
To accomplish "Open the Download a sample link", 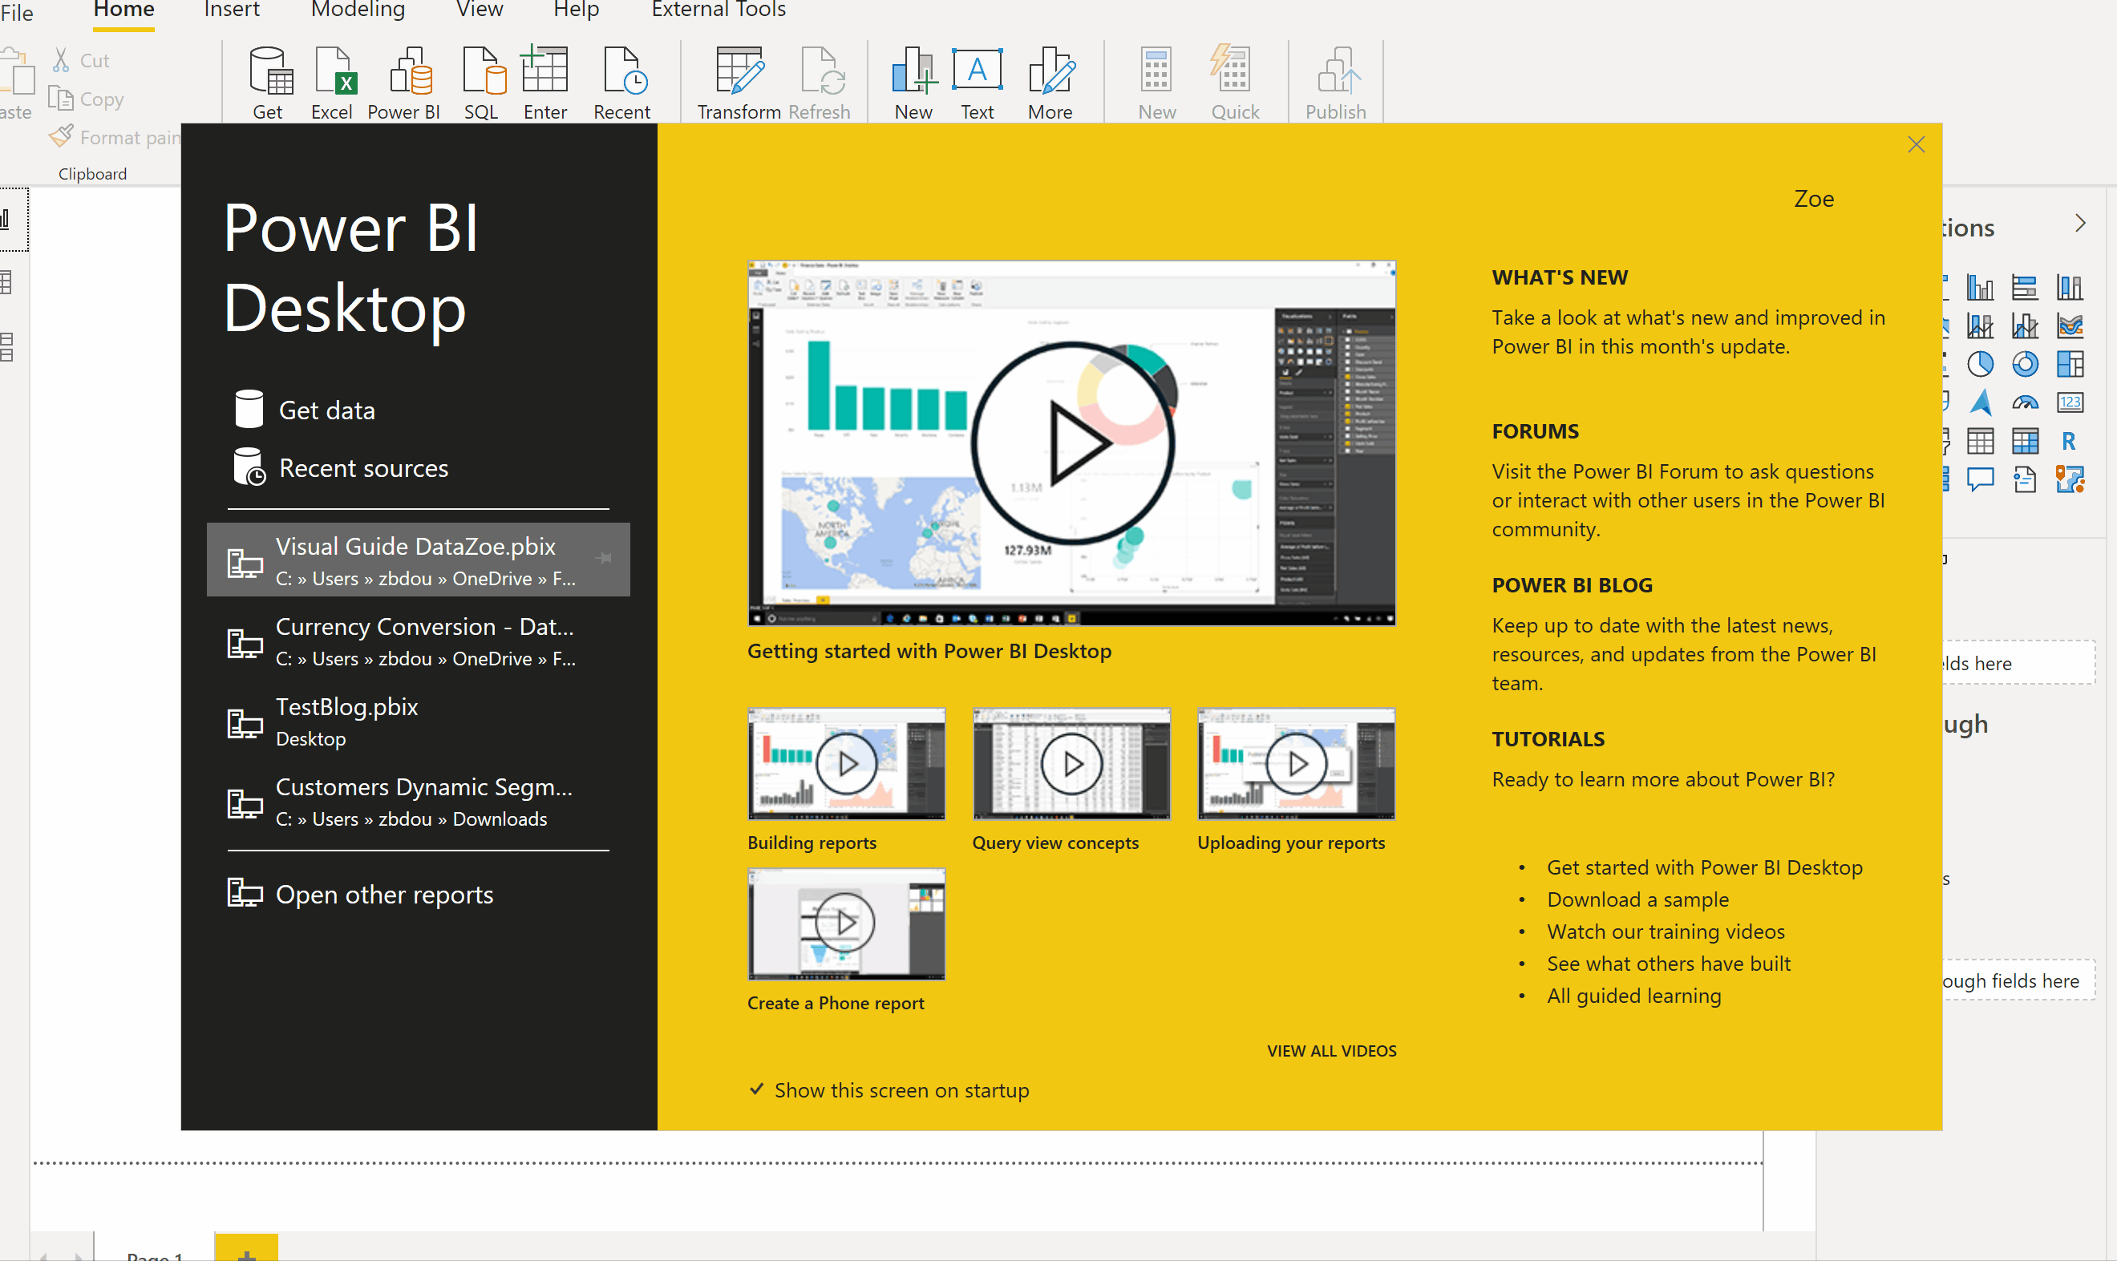I will (1637, 899).
